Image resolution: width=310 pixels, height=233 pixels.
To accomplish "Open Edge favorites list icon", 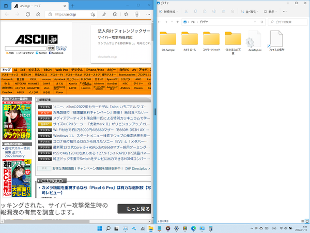I will pos(126,14).
